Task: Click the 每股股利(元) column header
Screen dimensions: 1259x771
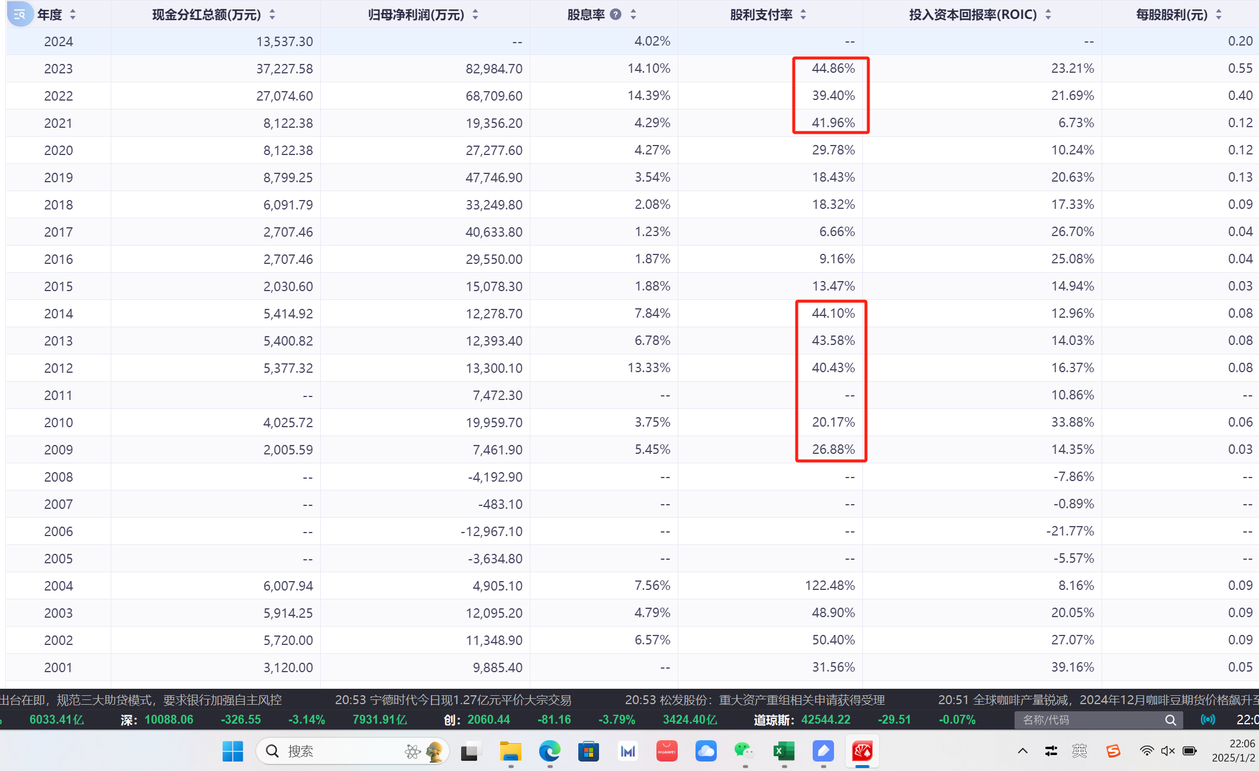Action: pyautogui.click(x=1171, y=15)
